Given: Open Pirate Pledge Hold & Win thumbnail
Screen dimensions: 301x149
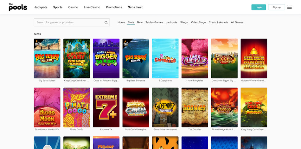Looking at the screenshot, I should click(x=224, y=108).
